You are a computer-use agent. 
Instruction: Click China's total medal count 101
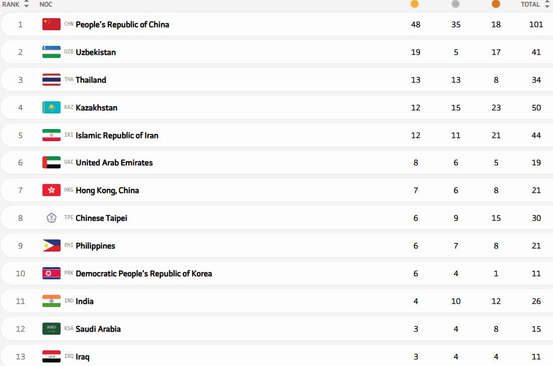(x=536, y=24)
